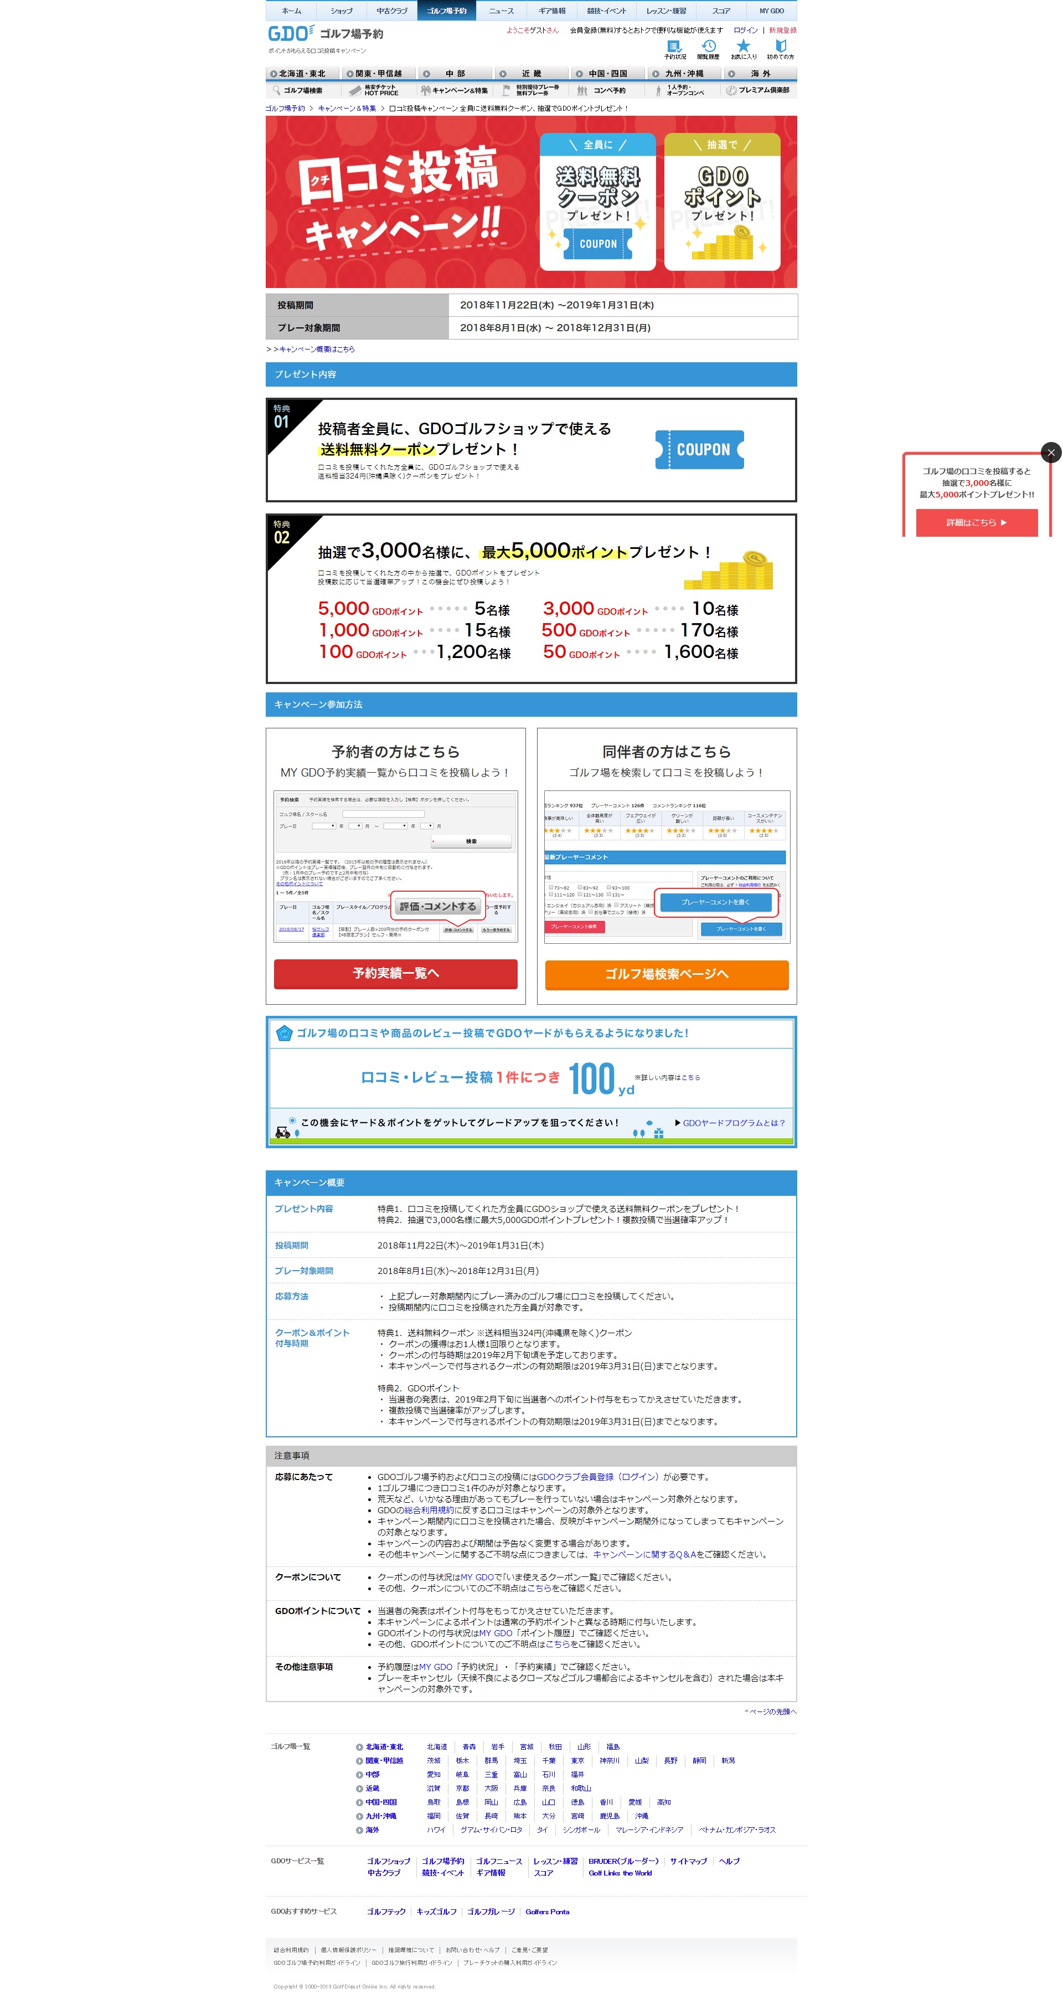The width and height of the screenshot is (1063, 1999).
Task: Open the 予約状況 reservation status icon
Action: pyautogui.click(x=673, y=47)
